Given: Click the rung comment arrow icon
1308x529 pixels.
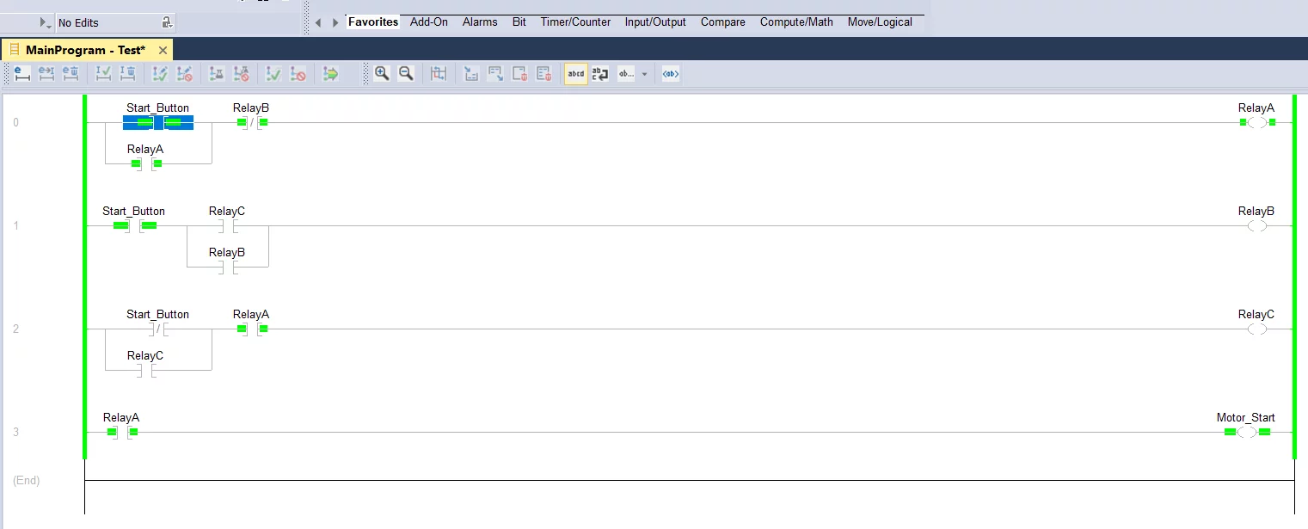Looking at the screenshot, I should (471, 74).
